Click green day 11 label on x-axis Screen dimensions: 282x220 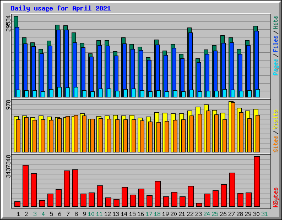click(x=99, y=214)
